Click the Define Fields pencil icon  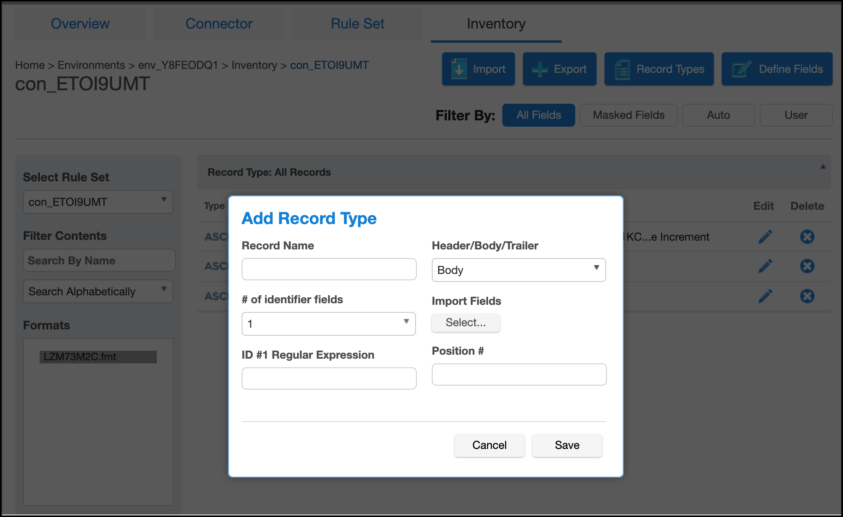click(x=741, y=69)
